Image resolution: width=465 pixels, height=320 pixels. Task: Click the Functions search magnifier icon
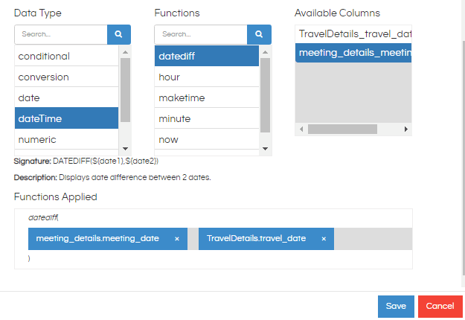[x=259, y=34]
